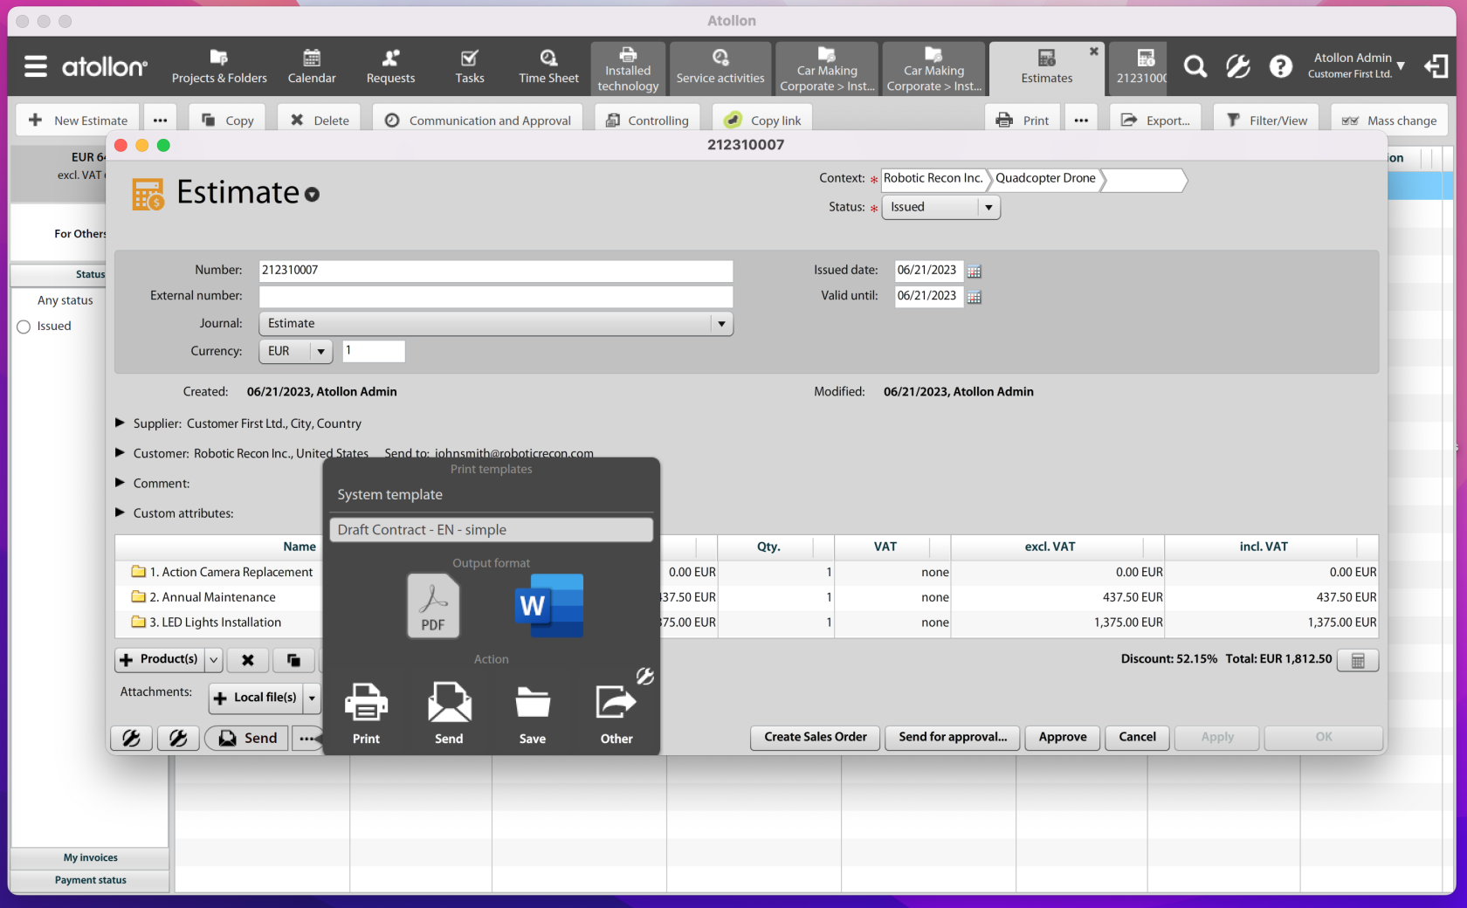
Task: Click the Send button at bottom left
Action: click(x=246, y=739)
